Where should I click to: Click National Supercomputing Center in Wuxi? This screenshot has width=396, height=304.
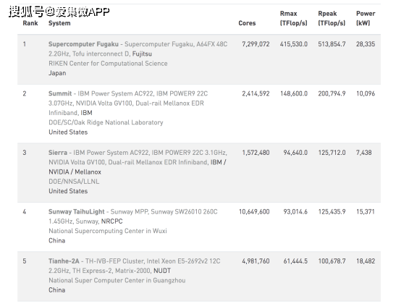108,231
